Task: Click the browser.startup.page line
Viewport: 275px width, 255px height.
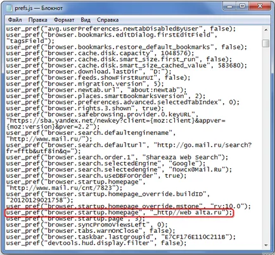Action: tap(76, 218)
